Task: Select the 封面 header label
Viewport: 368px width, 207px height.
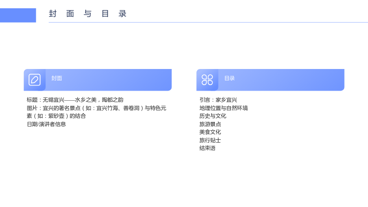Action: pyautogui.click(x=57, y=78)
